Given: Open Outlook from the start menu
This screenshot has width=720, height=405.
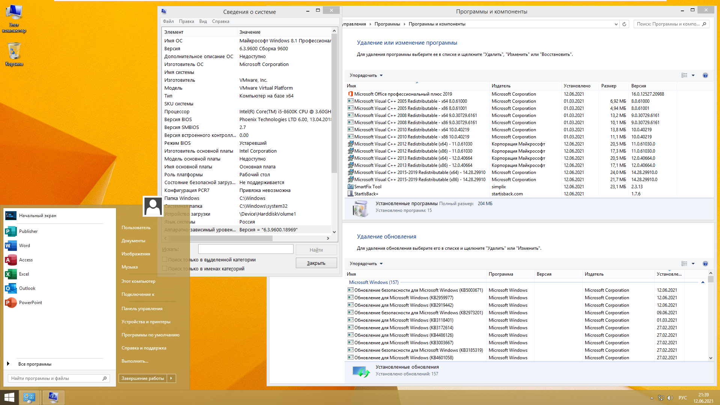Looking at the screenshot, I should [x=27, y=288].
